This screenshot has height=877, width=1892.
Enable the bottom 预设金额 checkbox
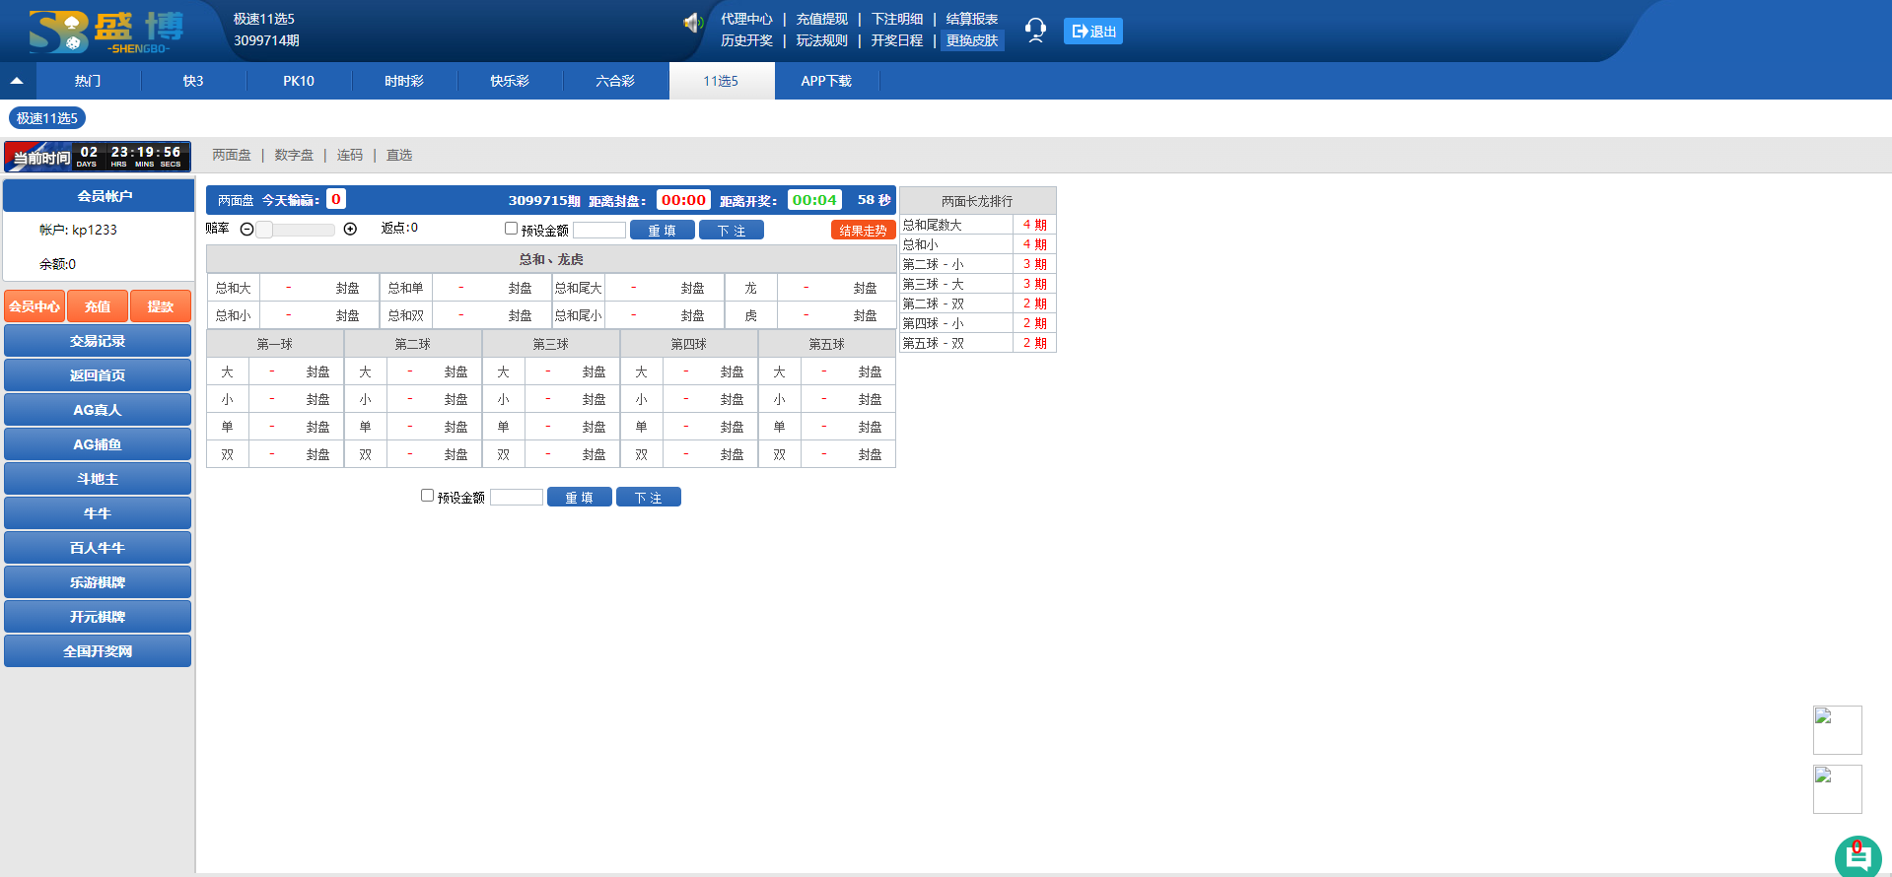(427, 496)
